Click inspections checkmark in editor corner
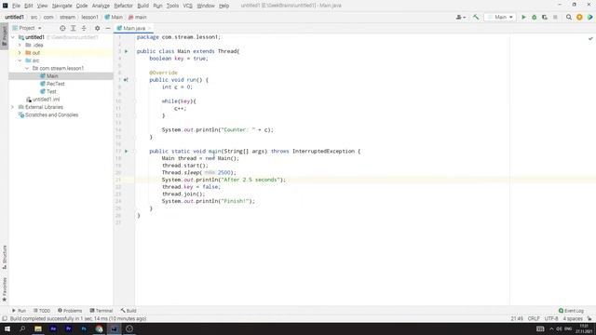The image size is (596, 335). click(x=590, y=38)
